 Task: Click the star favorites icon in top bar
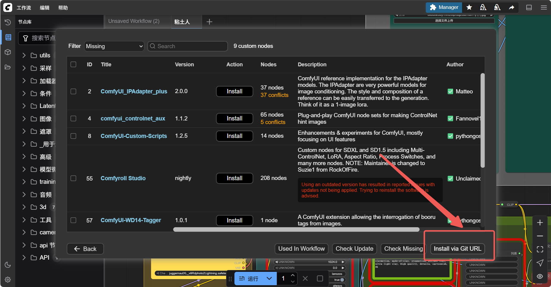[469, 7]
